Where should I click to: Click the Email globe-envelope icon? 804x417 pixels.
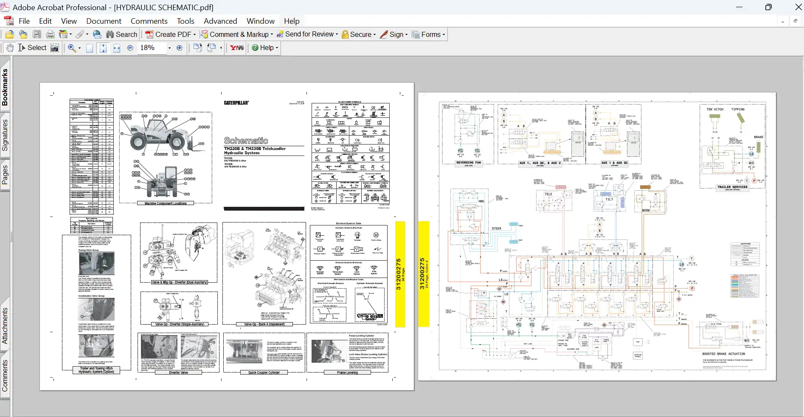(97, 35)
